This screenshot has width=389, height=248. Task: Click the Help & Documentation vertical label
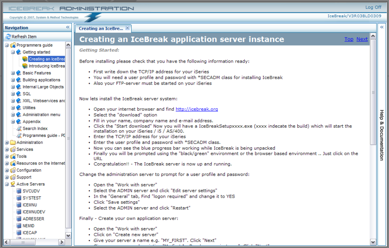coord(382,135)
